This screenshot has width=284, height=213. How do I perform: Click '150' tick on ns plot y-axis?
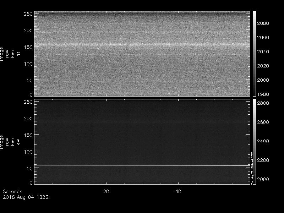[x=28, y=47]
